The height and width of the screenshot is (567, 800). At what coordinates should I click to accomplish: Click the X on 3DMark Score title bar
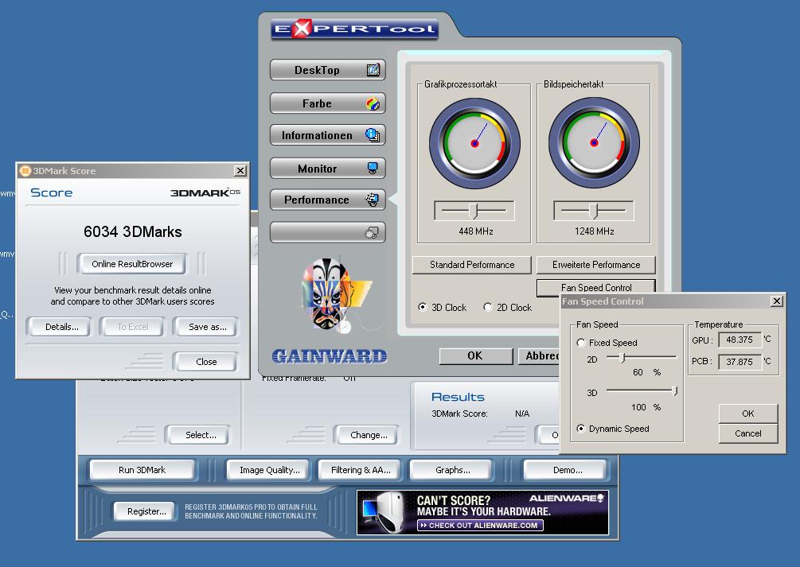240,170
